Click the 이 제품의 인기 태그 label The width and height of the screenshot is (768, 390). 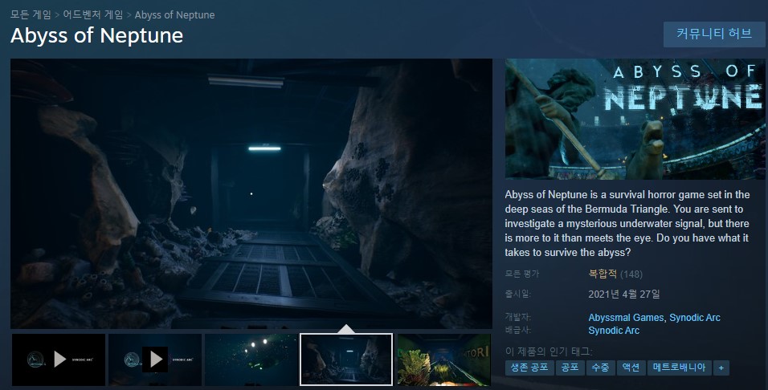click(x=549, y=351)
